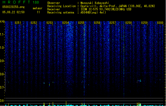Click the receiver ICOM IC-575 text

pos(106,9)
